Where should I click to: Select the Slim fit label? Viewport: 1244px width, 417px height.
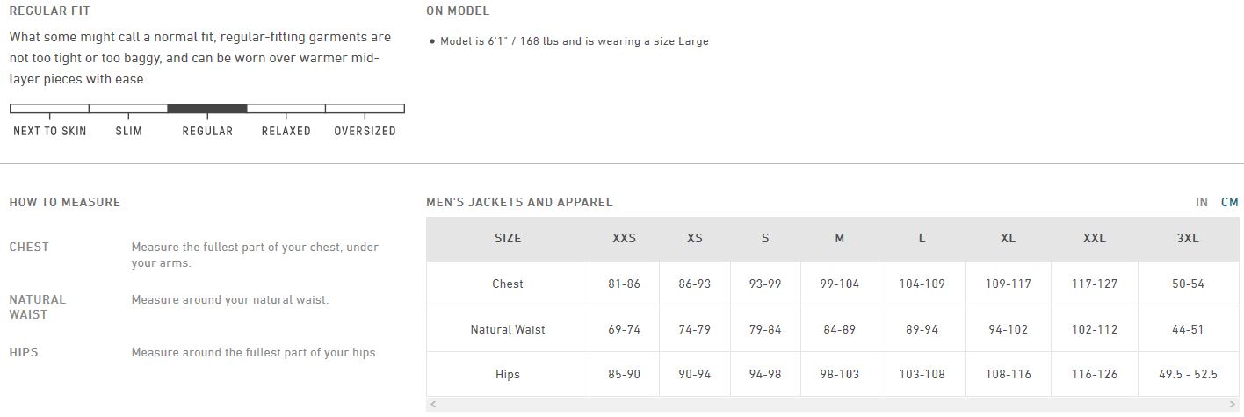point(128,131)
